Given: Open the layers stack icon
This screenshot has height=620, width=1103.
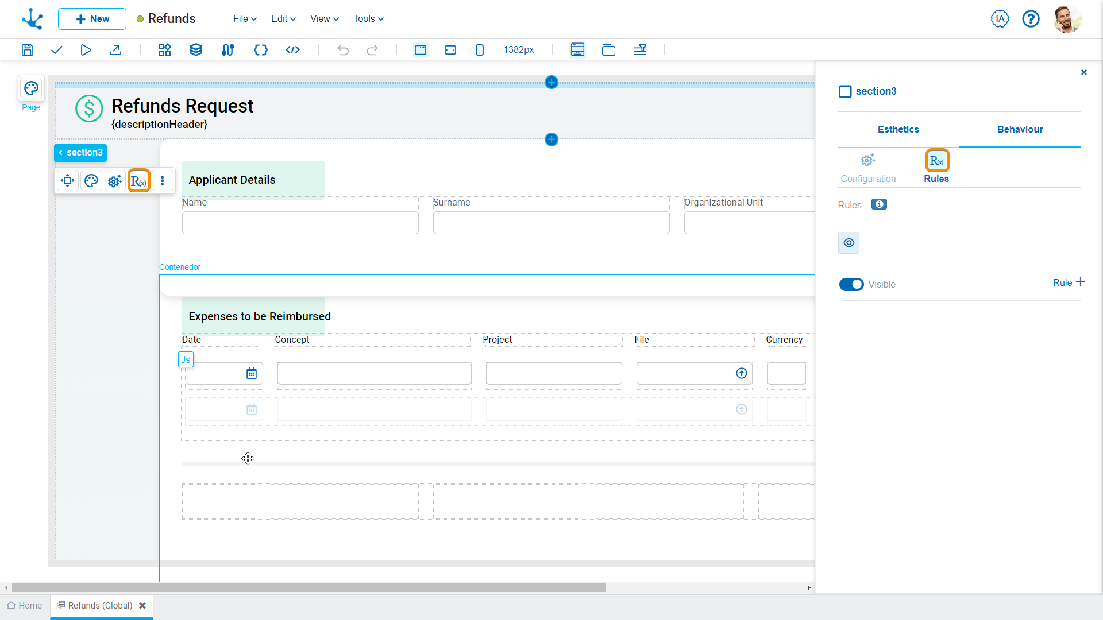Looking at the screenshot, I should point(196,50).
